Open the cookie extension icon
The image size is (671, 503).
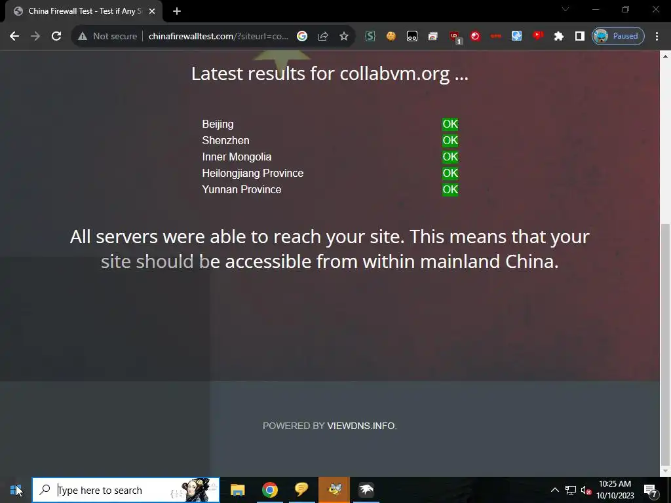click(391, 37)
